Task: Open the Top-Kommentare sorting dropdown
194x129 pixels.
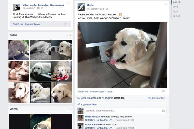Action: coord(157,98)
